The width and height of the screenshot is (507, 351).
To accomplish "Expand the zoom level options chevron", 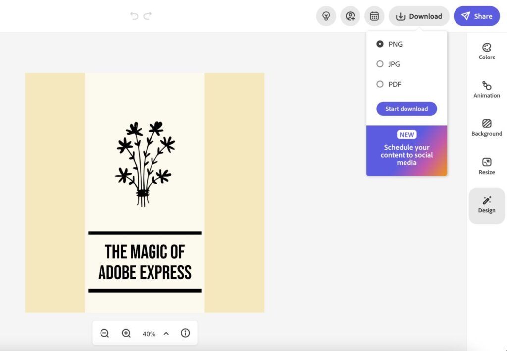I will point(166,333).
